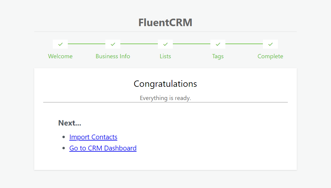Viewport: 331px width, 188px height.
Task: Click the Everything is ready subtitle
Action: coord(165,98)
